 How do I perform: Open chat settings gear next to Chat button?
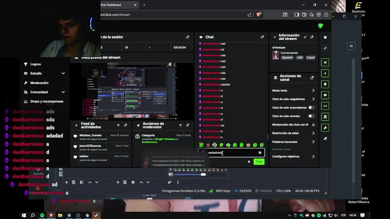[249, 162]
